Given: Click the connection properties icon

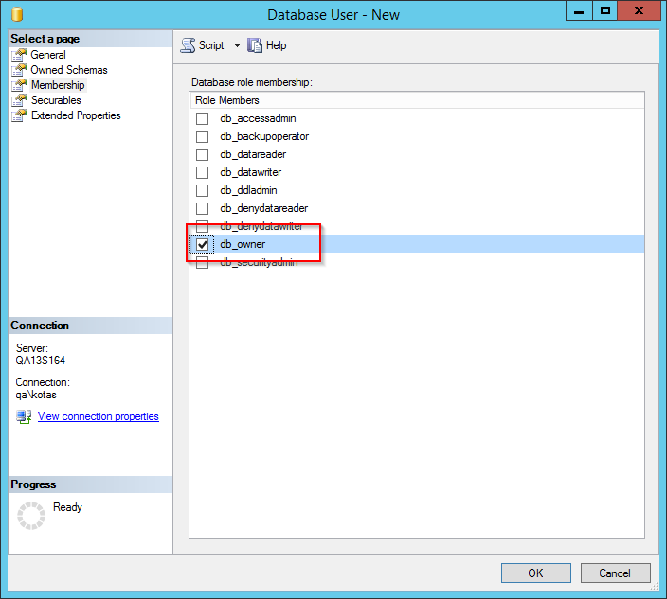Looking at the screenshot, I should 24,417.
